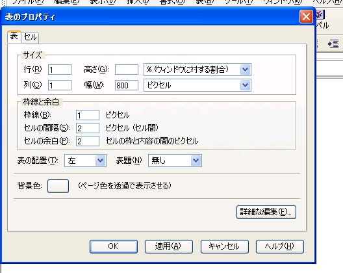
Task: Click the spell check icon in toolbar
Action: point(320,15)
